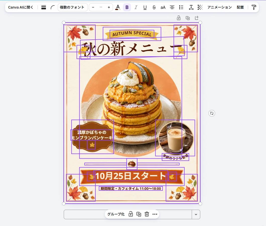
Task: Decrease font size with minus button
Action: coord(93,7)
